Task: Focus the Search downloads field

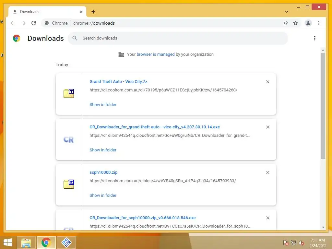Action: tap(178, 38)
